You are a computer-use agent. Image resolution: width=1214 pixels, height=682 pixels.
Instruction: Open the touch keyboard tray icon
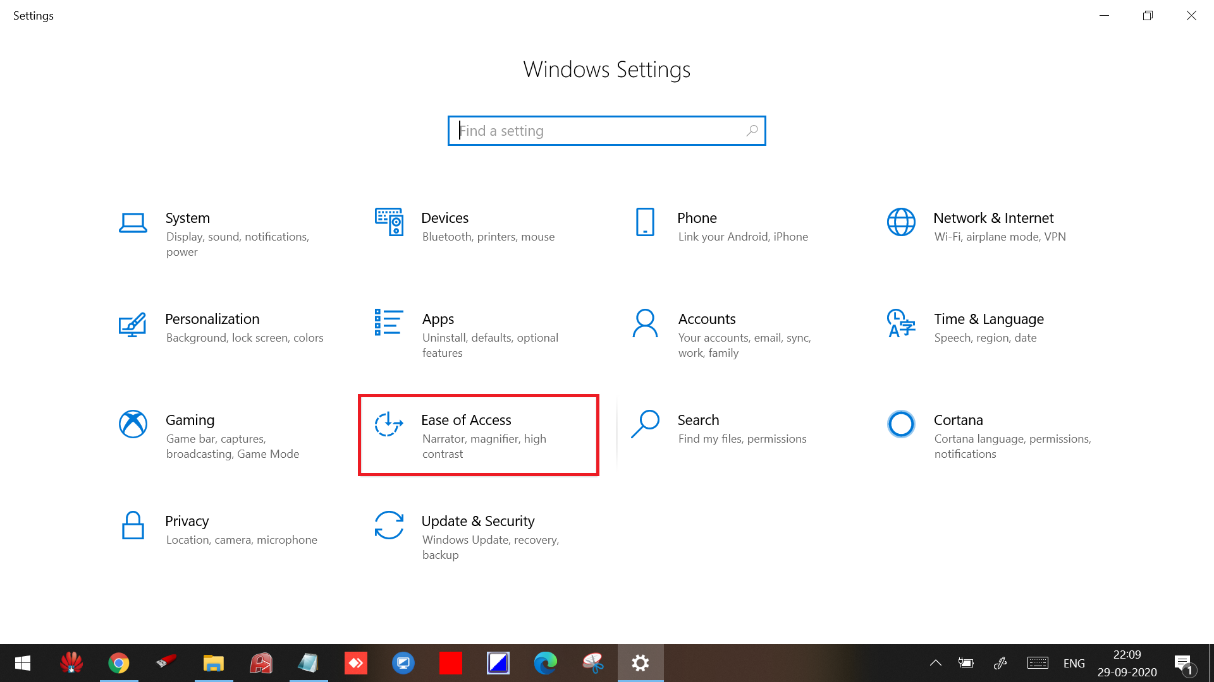coord(1038,663)
